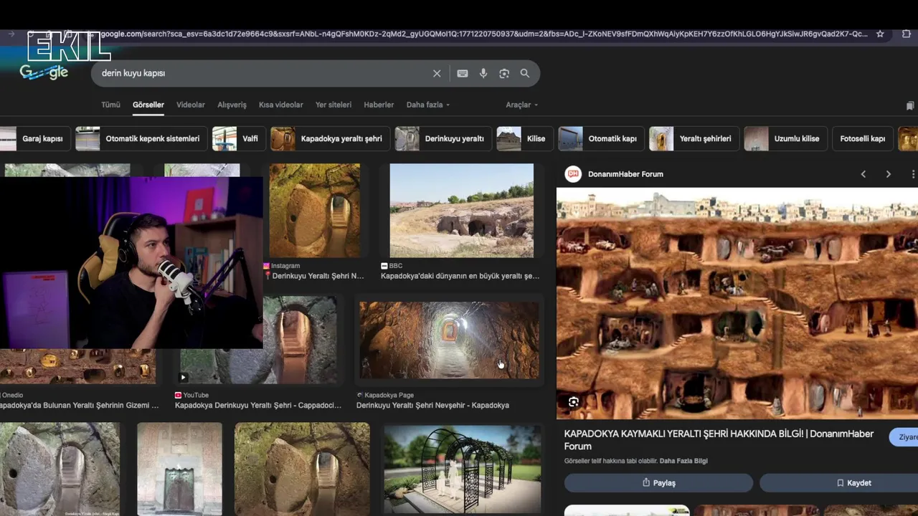The image size is (918, 516).
Task: Filter by Kapadokya yeraltı şehri chip
Action: pyautogui.click(x=330, y=138)
